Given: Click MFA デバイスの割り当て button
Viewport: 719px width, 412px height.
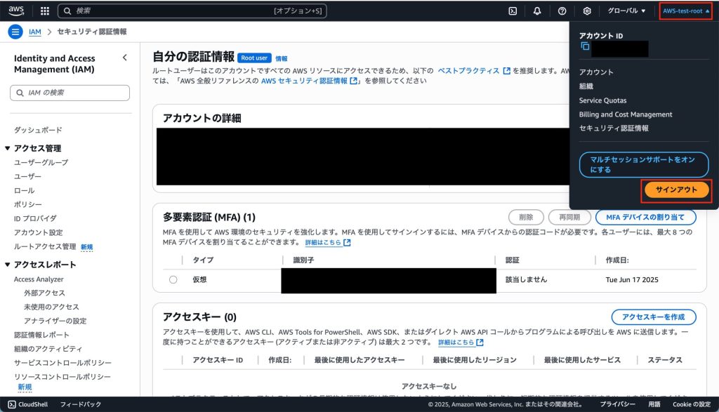Looking at the screenshot, I should coord(645,217).
